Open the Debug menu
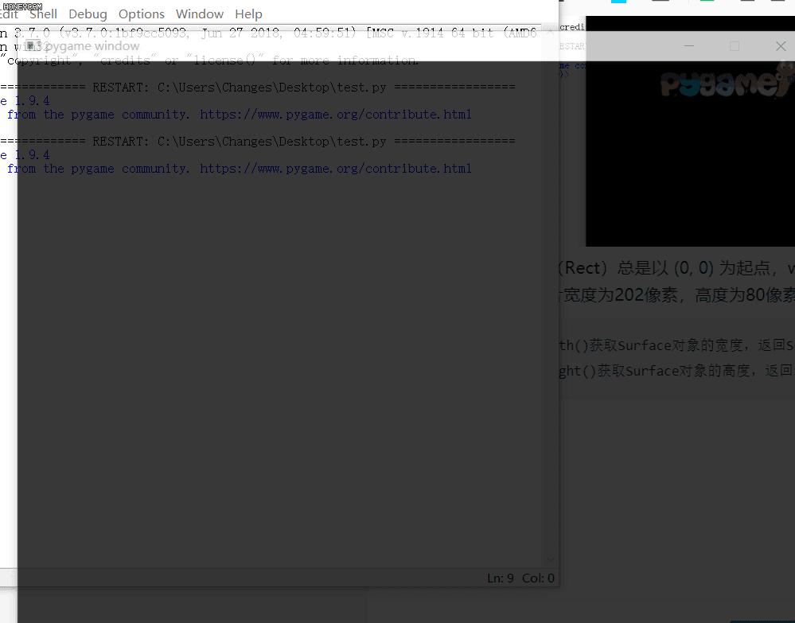 tap(88, 14)
